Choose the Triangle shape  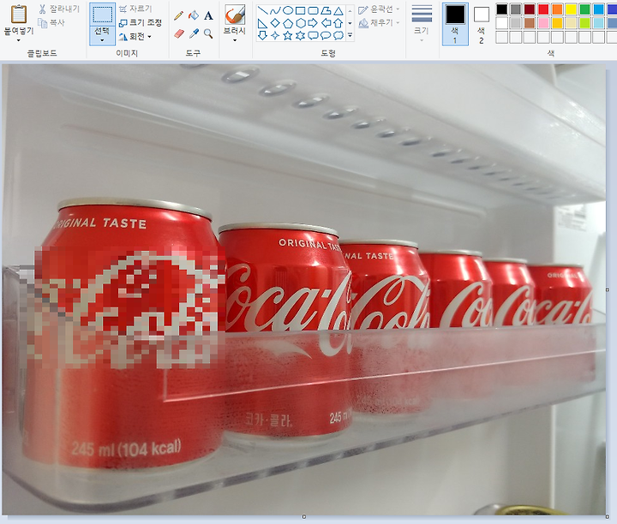(x=338, y=10)
